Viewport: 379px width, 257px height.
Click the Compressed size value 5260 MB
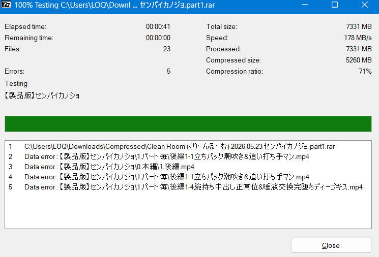coord(359,60)
